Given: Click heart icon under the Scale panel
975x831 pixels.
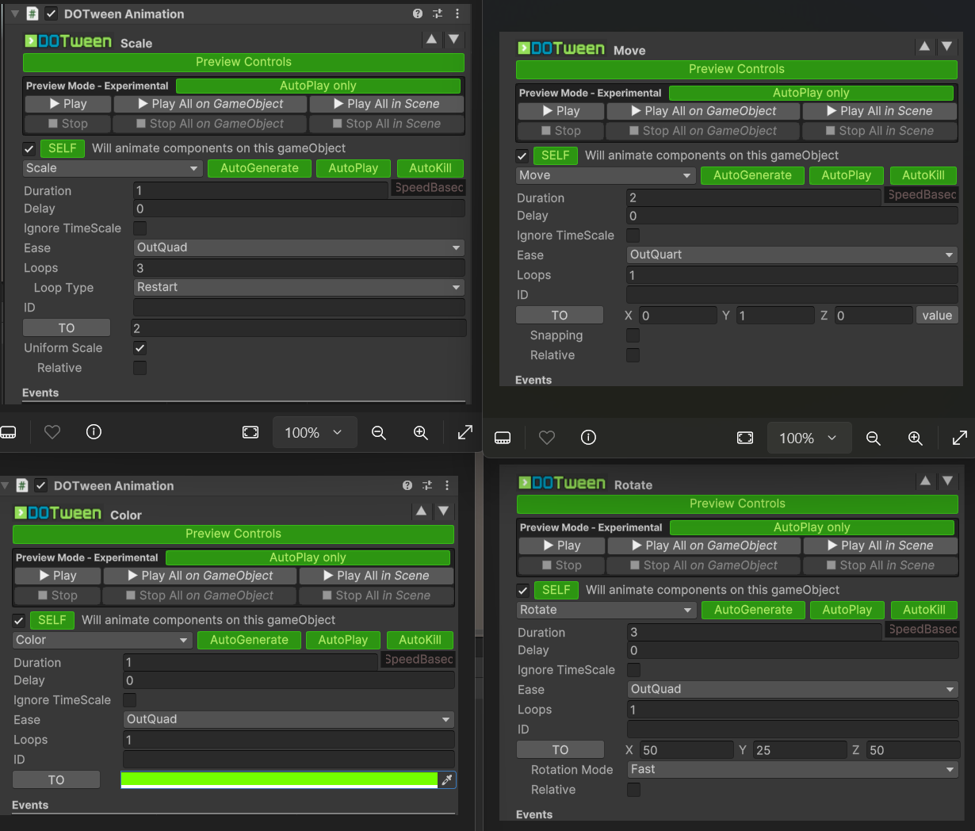Looking at the screenshot, I should pos(52,432).
